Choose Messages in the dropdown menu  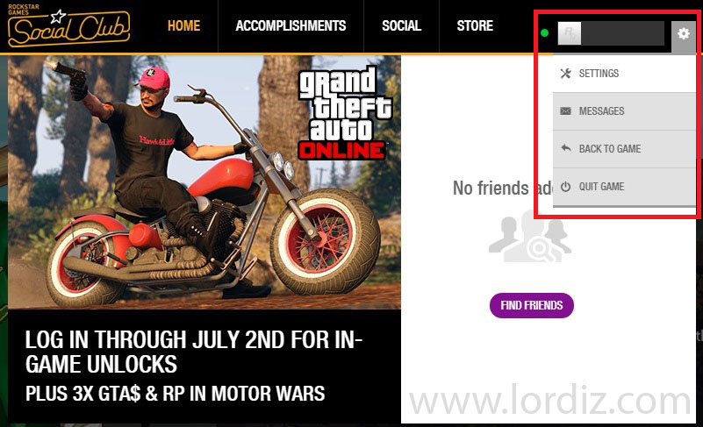(x=624, y=111)
